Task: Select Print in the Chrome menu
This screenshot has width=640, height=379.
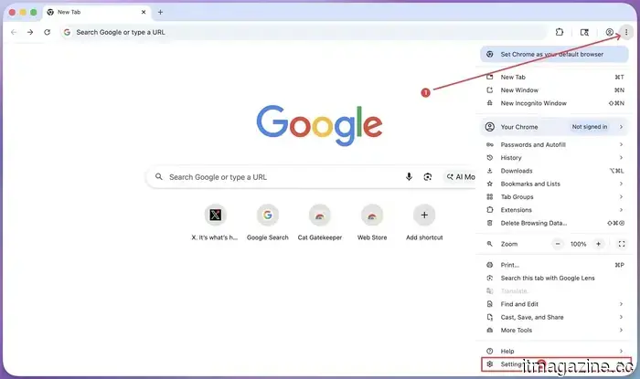Action: pyautogui.click(x=554, y=265)
